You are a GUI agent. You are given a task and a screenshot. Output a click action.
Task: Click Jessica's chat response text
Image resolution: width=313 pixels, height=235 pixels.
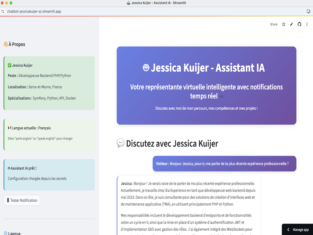(x=188, y=196)
